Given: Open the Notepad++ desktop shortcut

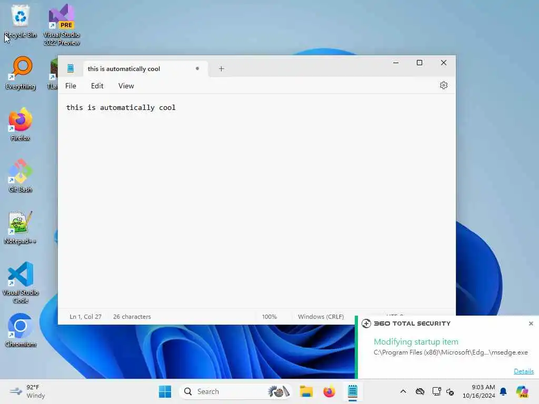Looking at the screenshot, I should coord(21,227).
